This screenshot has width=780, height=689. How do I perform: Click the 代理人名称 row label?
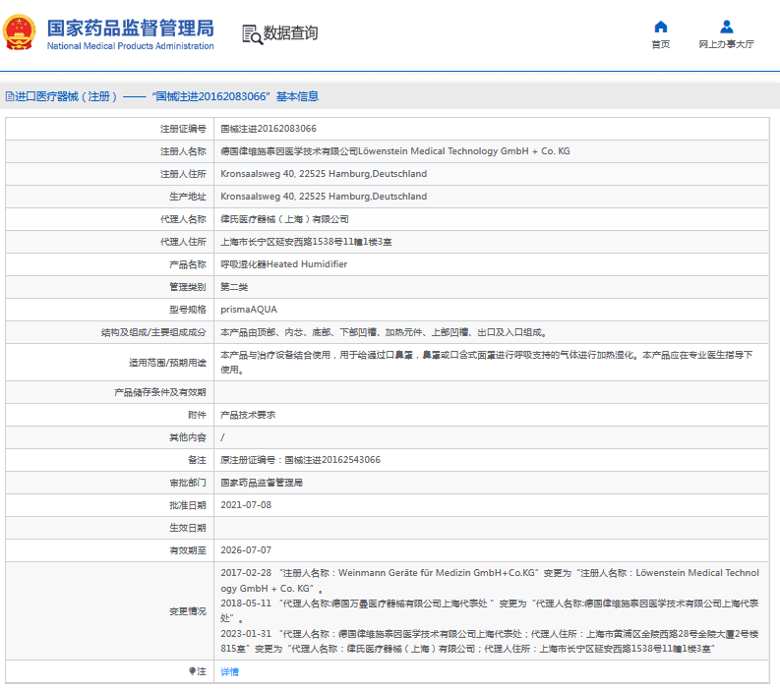(183, 219)
